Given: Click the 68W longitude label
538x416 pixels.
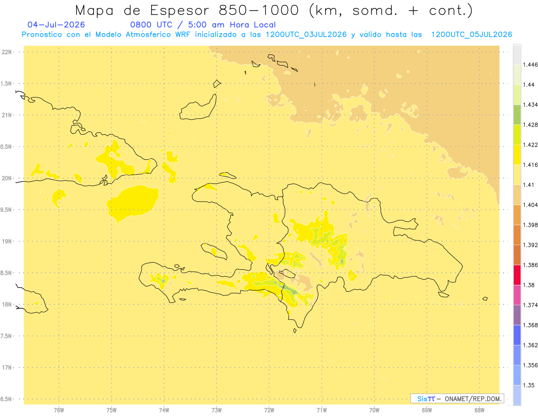Looking at the screenshot, I should pos(479,410).
